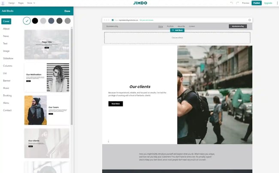This screenshot has height=173, width=279.
Task: Pick the dark gray color swatch
Action: (x=59, y=21)
